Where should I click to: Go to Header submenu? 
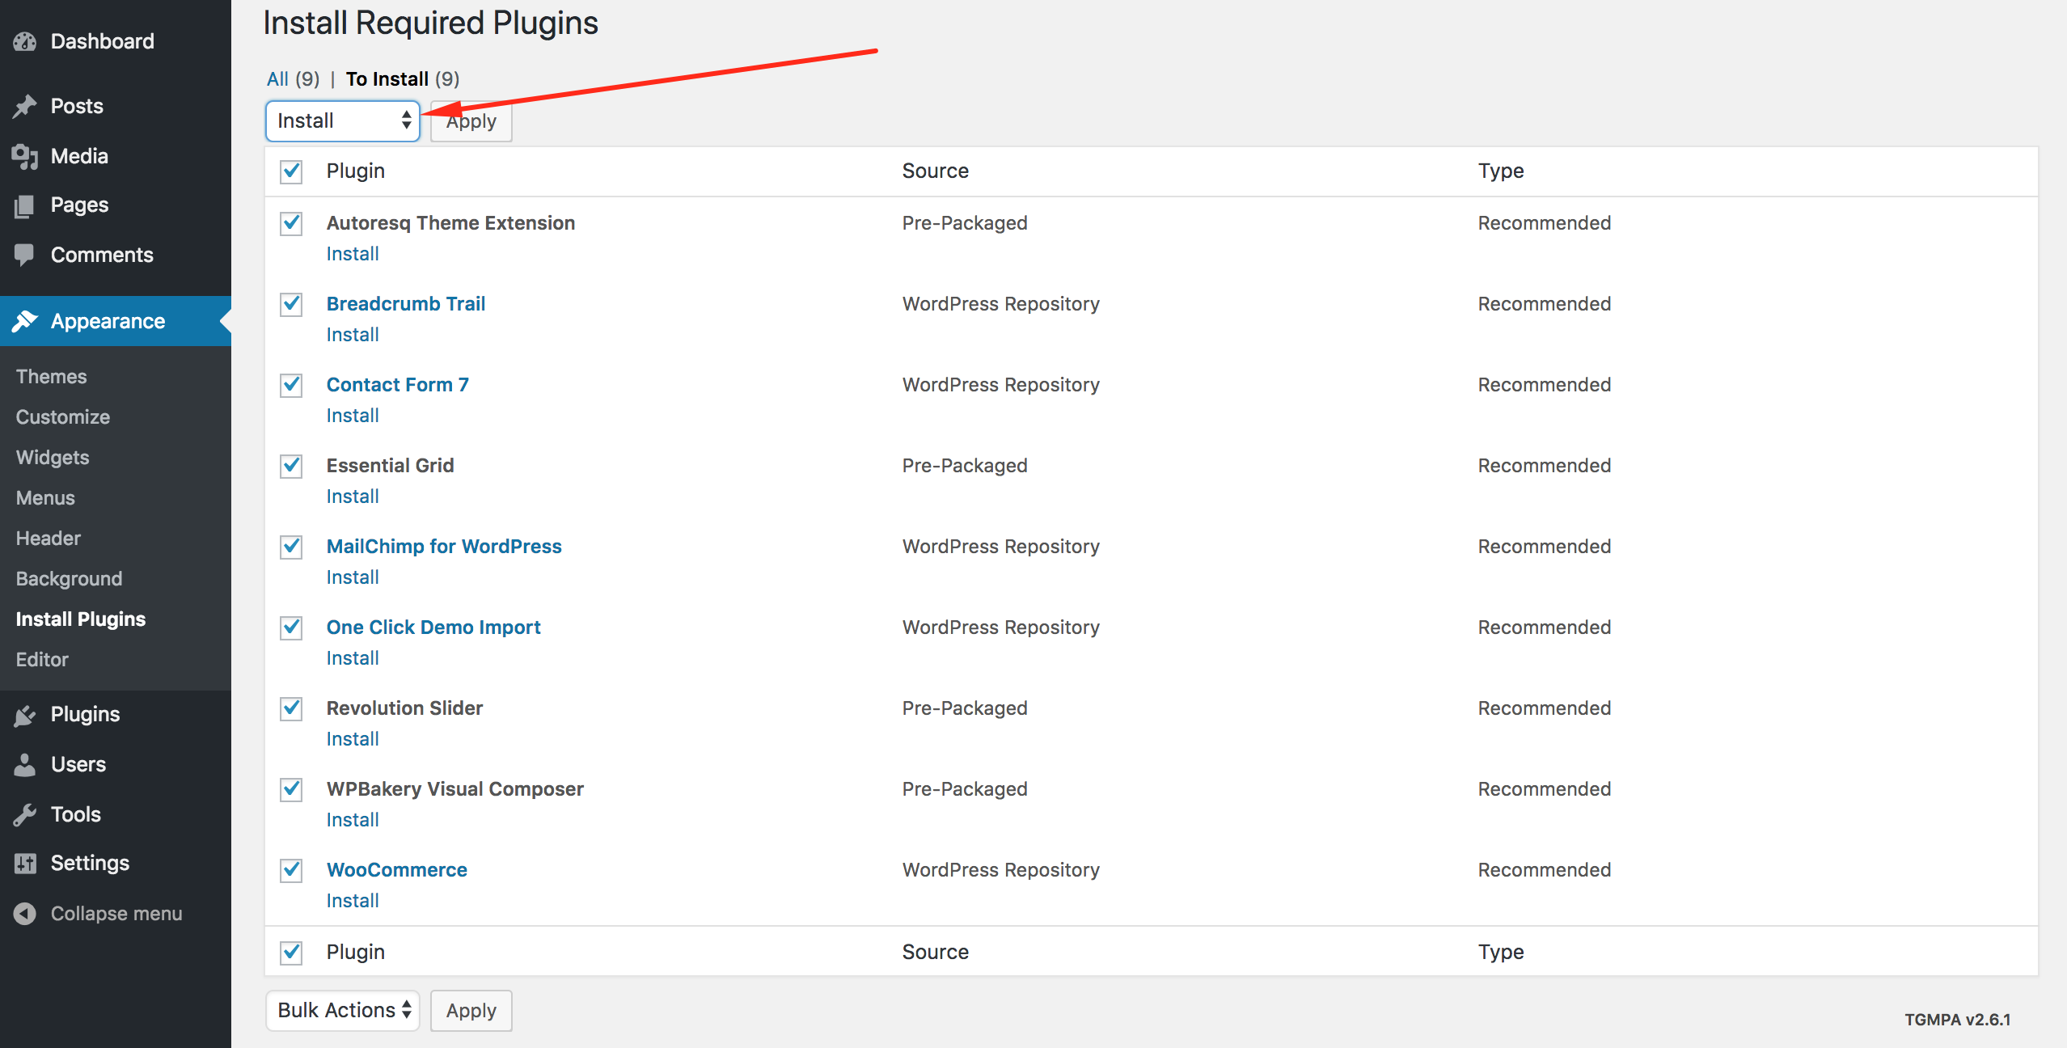point(49,539)
